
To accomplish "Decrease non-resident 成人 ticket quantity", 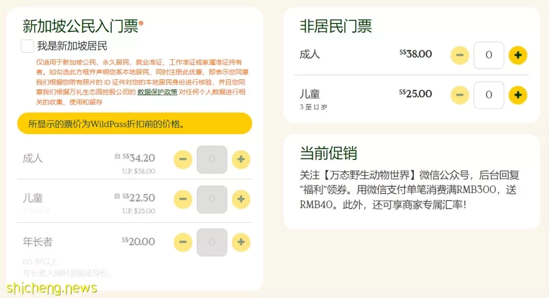I will click(460, 55).
